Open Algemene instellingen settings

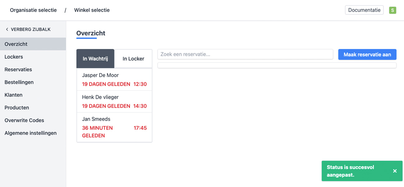point(31,133)
